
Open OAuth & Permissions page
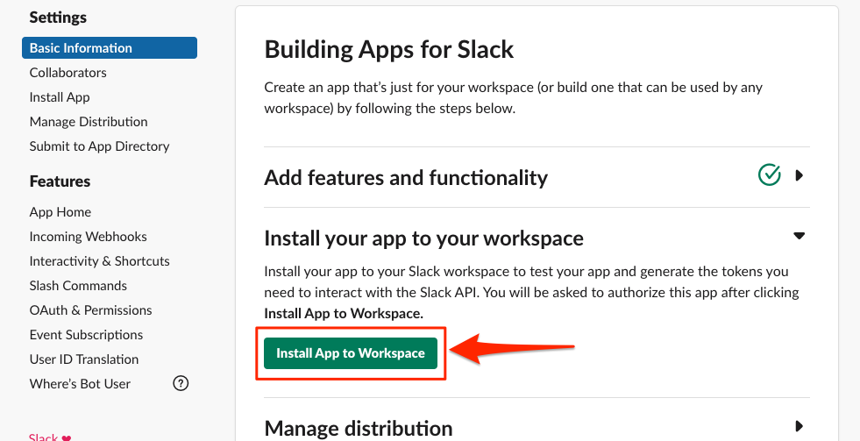91,309
